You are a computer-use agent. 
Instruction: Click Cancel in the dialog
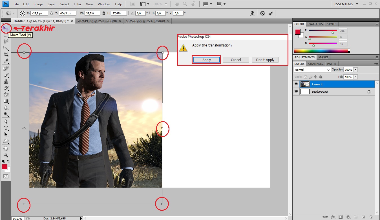236,60
